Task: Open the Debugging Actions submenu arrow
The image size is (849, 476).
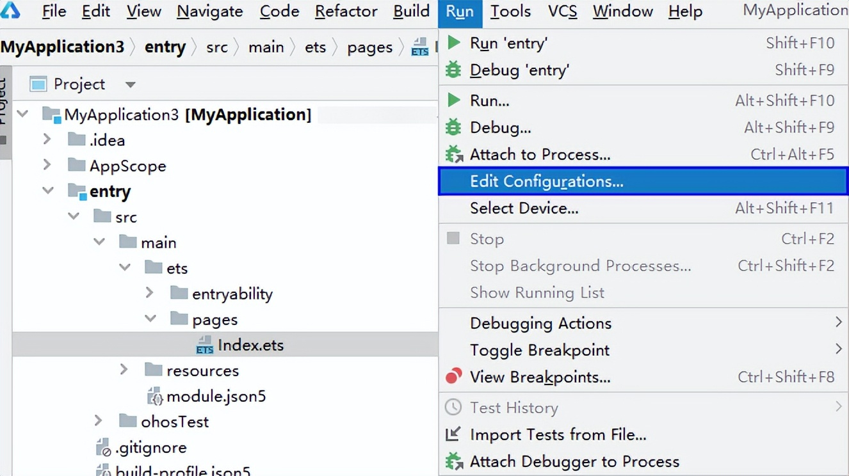Action: tap(838, 322)
